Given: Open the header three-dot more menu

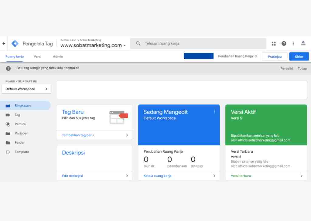Looking at the screenshot, I should point(293,43).
